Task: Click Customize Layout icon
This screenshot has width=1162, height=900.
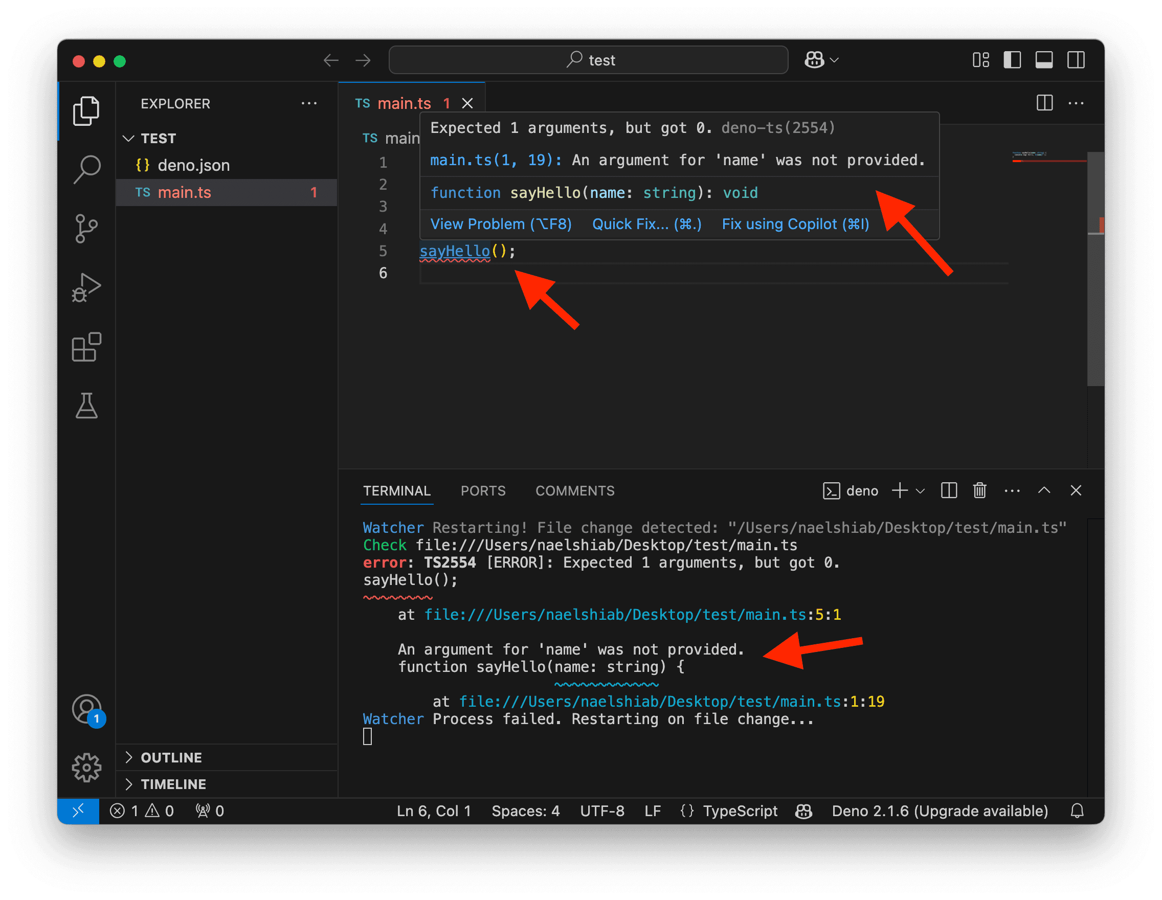Action: (980, 60)
